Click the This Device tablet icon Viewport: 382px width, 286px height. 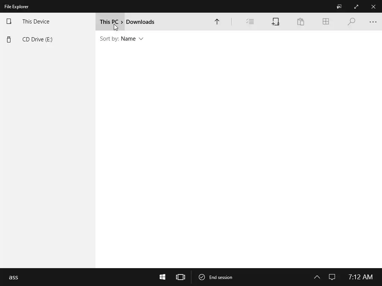9,21
